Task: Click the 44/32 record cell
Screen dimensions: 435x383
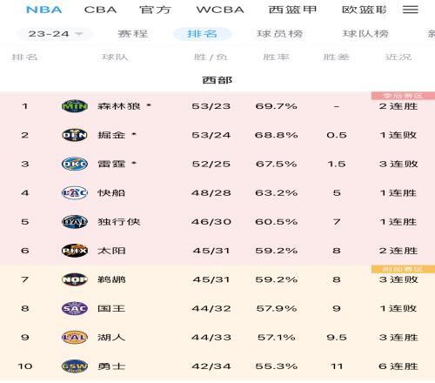Action: coord(211,308)
